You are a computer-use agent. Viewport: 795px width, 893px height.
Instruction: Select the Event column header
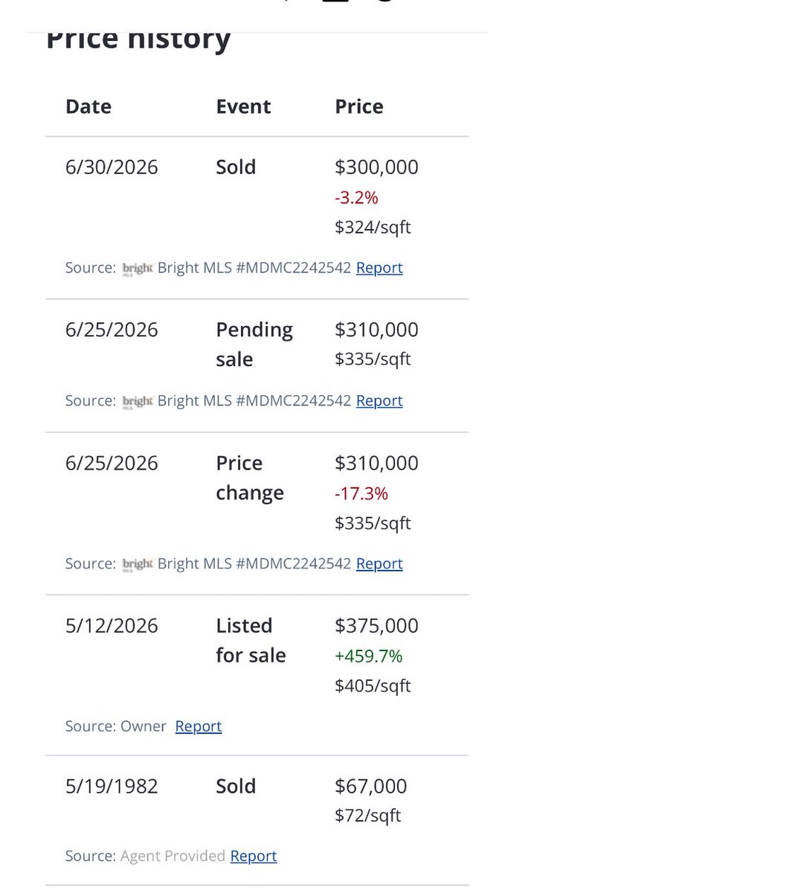[x=243, y=106]
